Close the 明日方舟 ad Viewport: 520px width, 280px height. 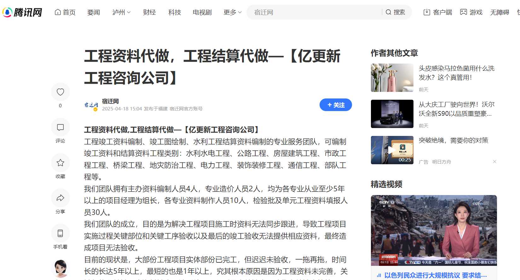tap(494, 162)
